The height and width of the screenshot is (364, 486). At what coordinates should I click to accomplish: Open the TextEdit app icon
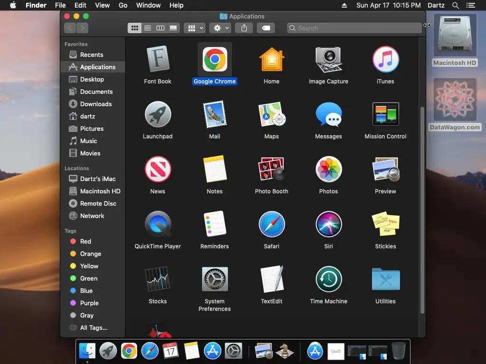pos(271,279)
